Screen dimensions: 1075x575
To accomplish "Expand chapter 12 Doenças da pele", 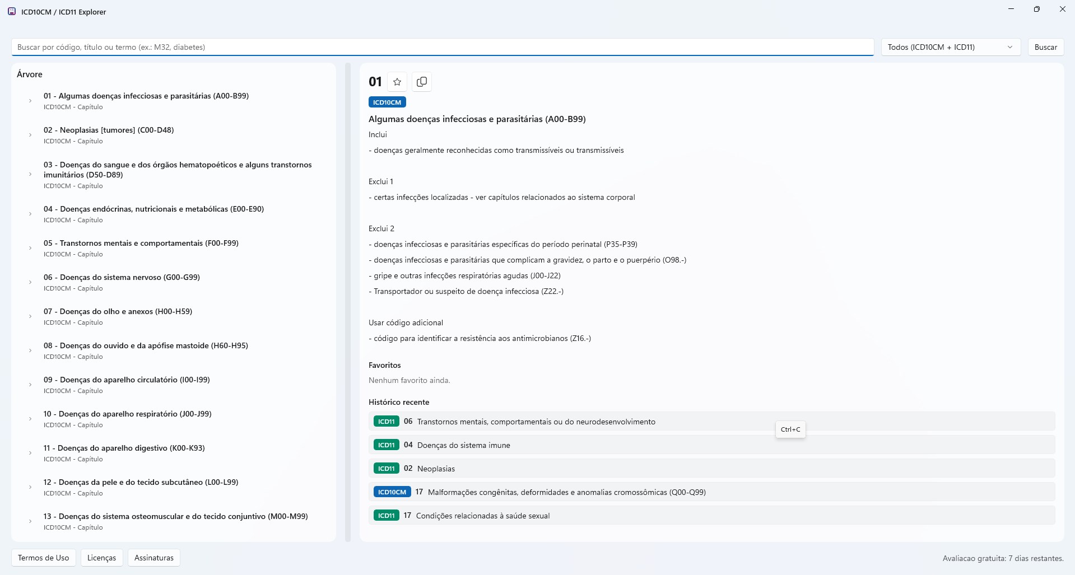I will [30, 487].
